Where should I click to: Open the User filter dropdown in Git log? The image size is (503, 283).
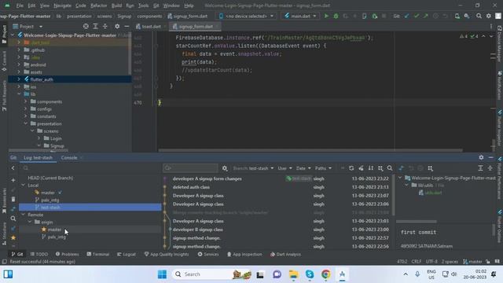(x=285, y=168)
